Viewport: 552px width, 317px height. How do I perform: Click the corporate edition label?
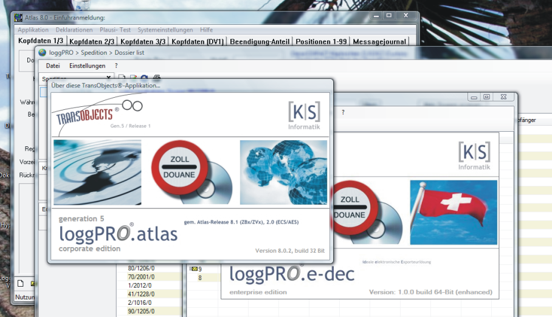tap(89, 249)
